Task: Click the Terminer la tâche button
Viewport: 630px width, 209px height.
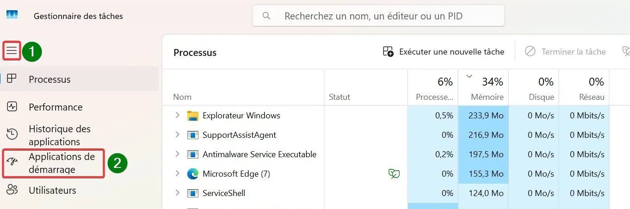Action: click(x=565, y=52)
